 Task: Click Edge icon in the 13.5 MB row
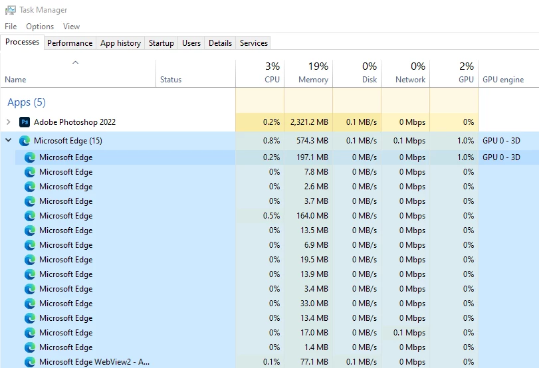coord(30,230)
